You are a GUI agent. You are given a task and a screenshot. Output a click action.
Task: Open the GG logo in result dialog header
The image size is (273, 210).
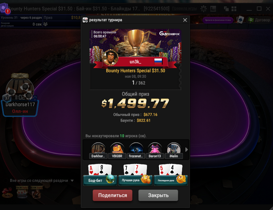[x=85, y=20]
